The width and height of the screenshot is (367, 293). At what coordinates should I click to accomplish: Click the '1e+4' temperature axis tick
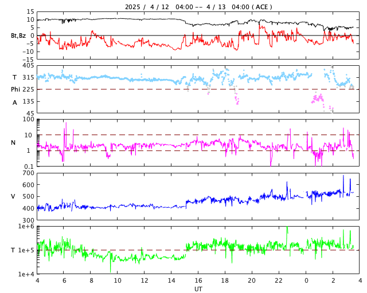click(26, 274)
